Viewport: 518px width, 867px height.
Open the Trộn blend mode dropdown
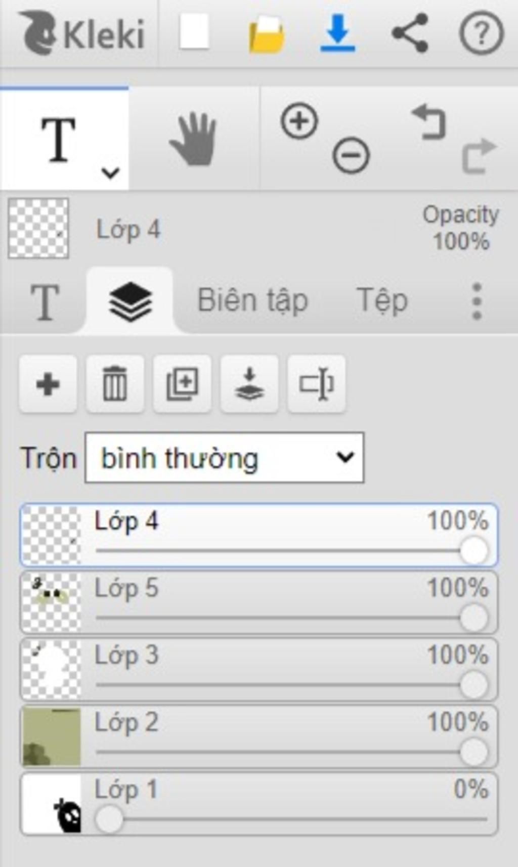(x=224, y=457)
